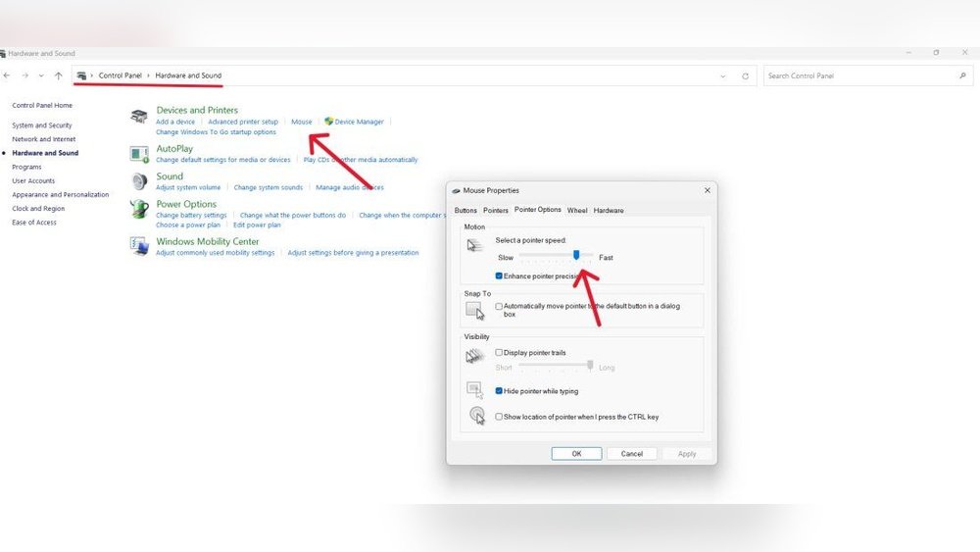Open the Device Manager link
The image size is (980, 552).
pyautogui.click(x=359, y=122)
